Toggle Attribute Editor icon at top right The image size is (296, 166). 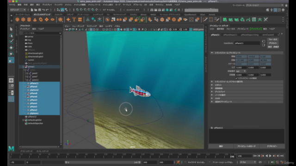[276, 10]
